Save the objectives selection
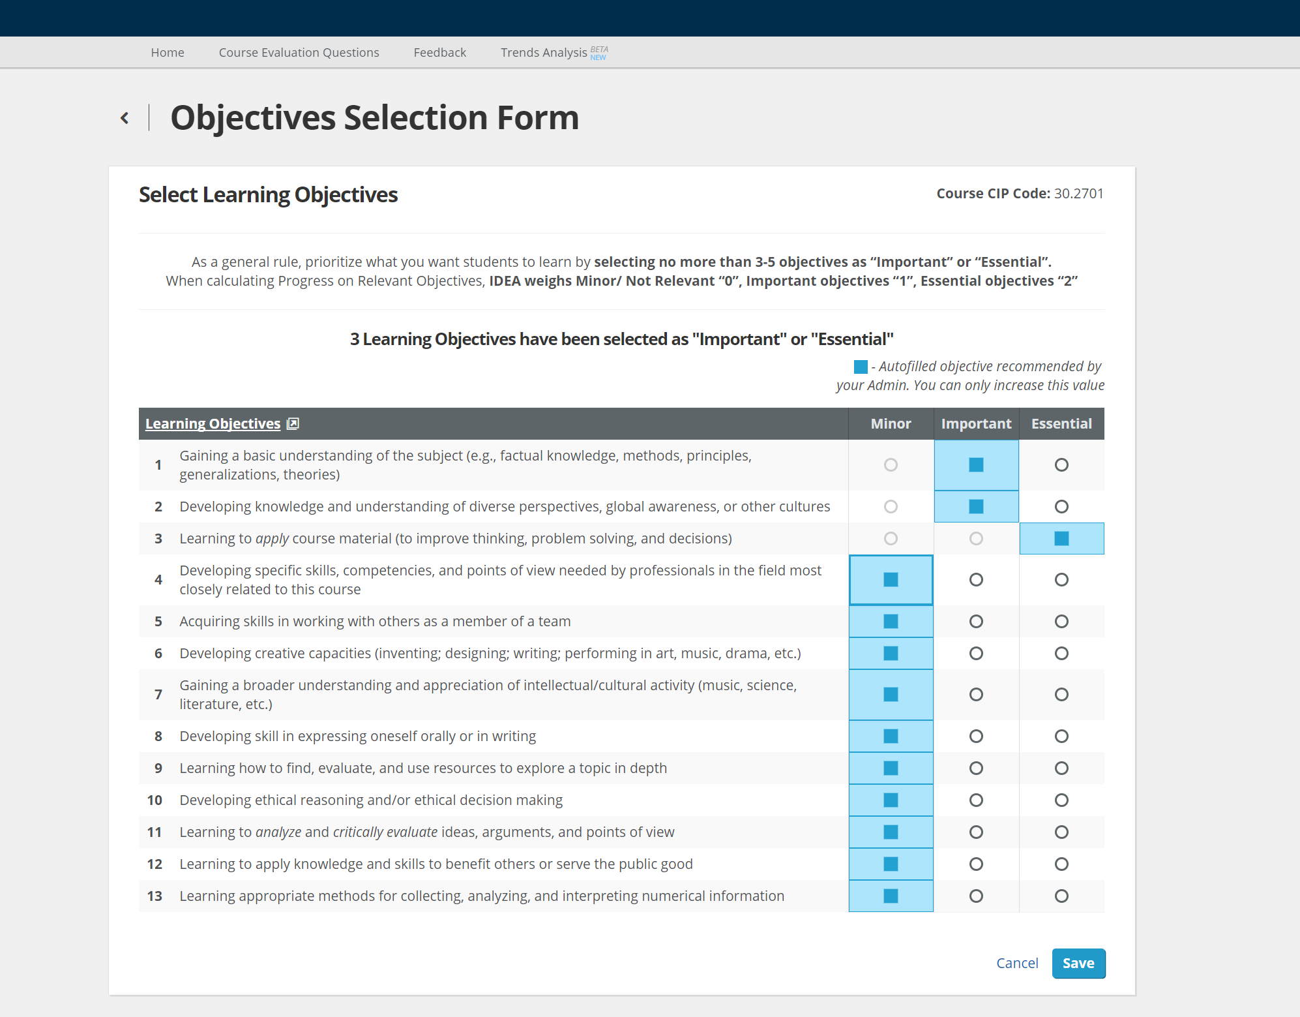Viewport: 1300px width, 1017px height. 1078,963
